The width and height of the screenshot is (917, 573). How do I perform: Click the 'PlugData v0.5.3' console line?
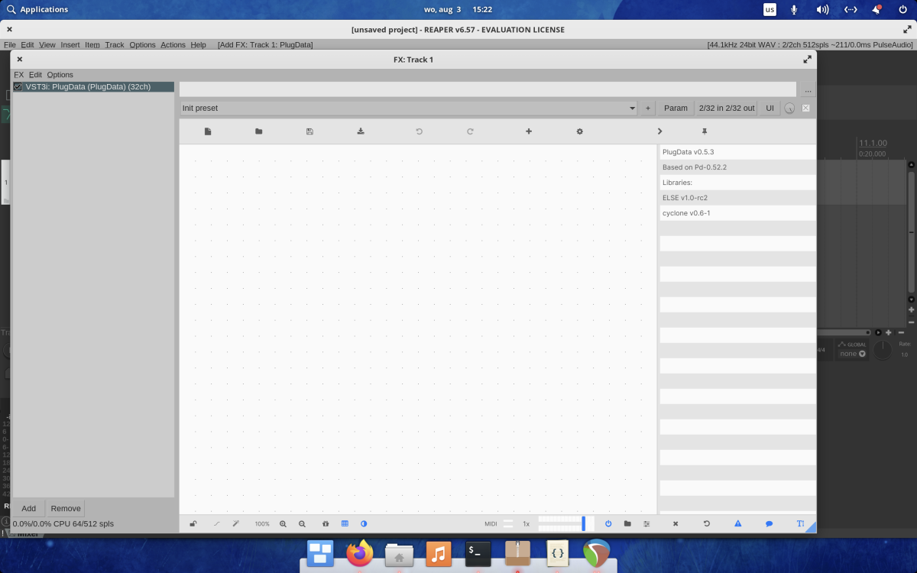[x=737, y=152]
